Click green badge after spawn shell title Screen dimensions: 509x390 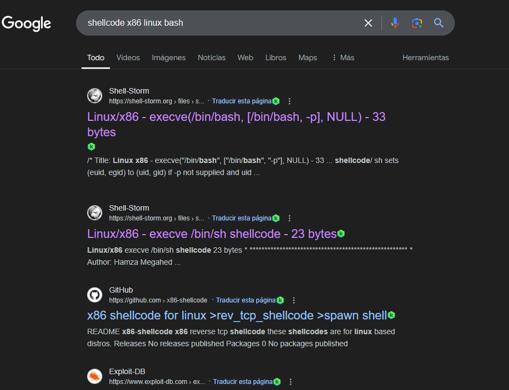(391, 315)
